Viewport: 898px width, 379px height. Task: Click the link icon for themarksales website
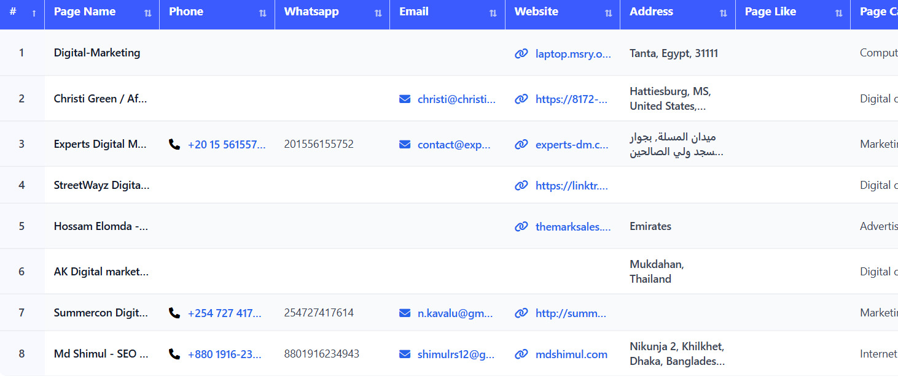(x=521, y=226)
